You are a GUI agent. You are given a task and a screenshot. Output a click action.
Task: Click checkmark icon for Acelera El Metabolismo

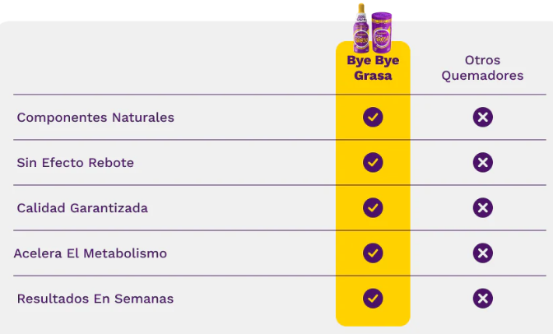click(373, 253)
